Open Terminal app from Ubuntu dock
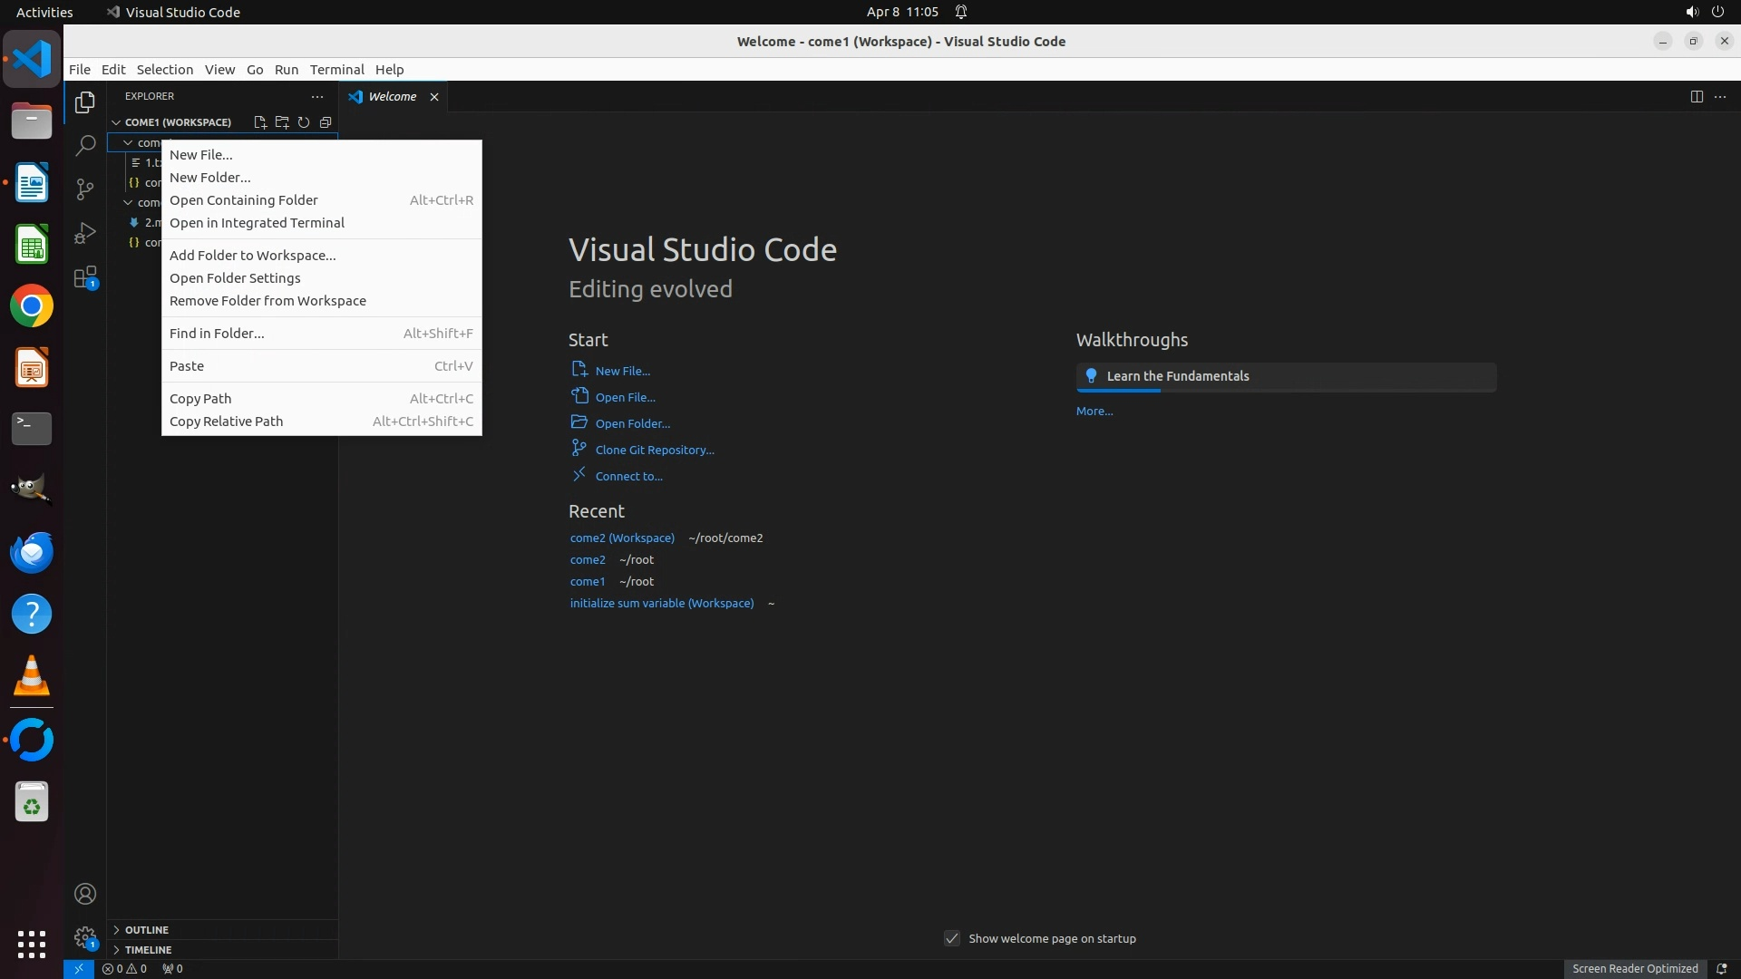Screen dimensions: 1741x979 click(x=32, y=428)
